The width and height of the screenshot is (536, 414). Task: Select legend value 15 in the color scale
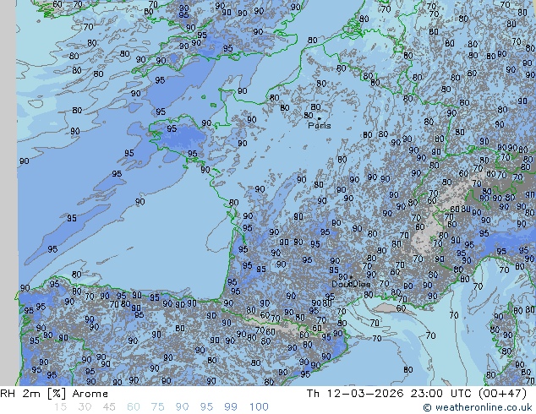click(x=60, y=407)
